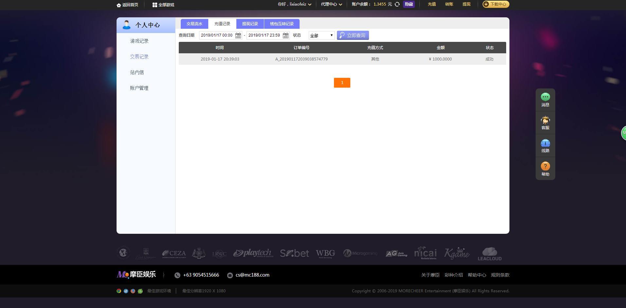Click the ncai partner logo
Screen dimensions: 626x308
click(x=425, y=253)
